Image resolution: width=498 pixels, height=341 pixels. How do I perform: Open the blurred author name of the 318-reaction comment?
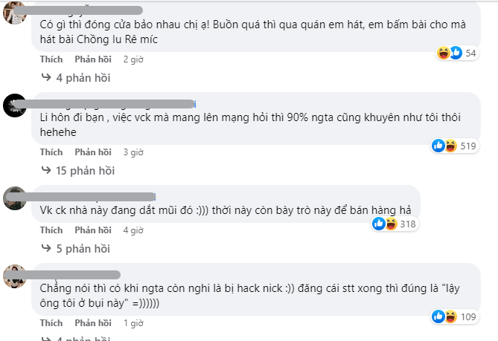click(80, 196)
